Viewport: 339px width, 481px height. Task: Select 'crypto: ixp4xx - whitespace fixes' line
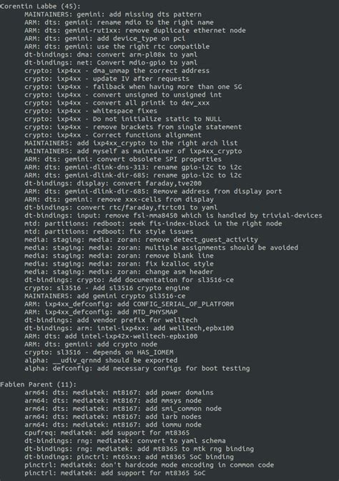pos(91,111)
